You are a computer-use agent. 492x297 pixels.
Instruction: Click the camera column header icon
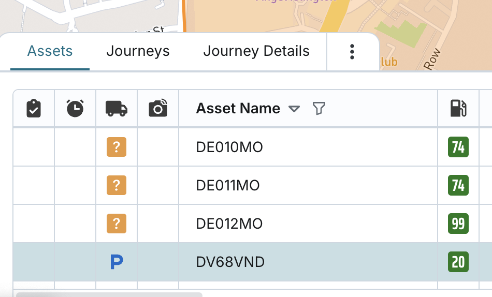pos(158,108)
